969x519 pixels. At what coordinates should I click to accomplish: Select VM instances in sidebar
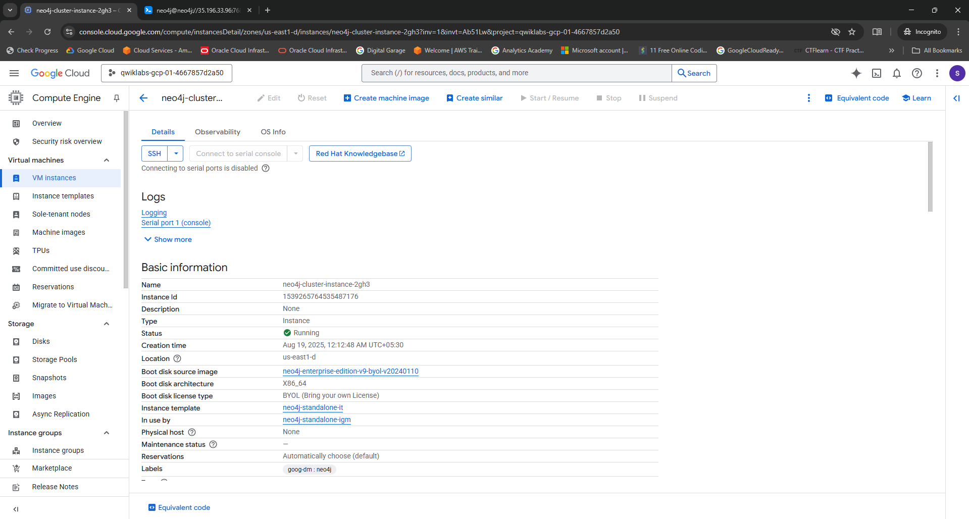coord(61,178)
